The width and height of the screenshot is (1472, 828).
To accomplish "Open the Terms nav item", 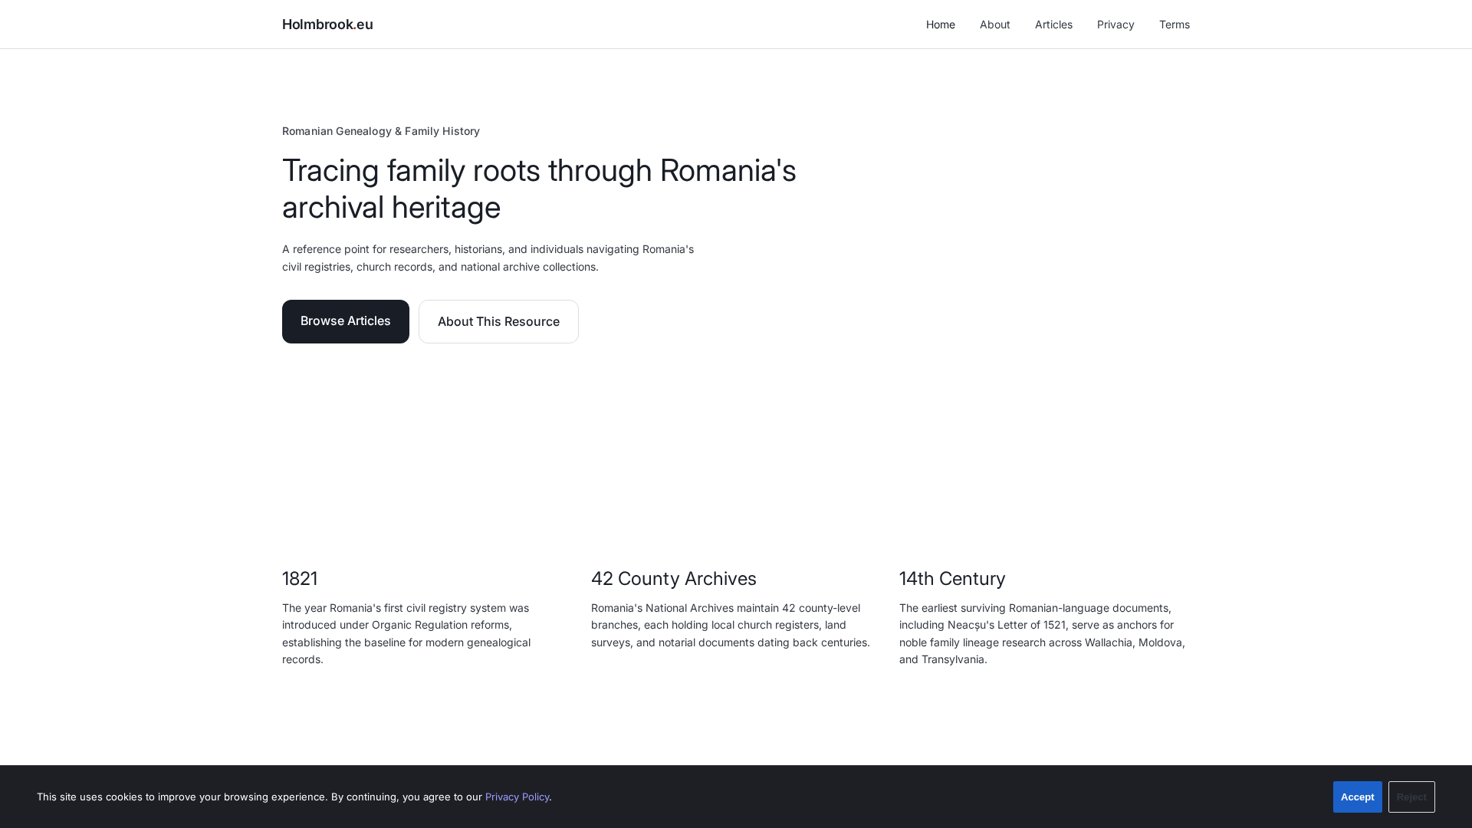I will pyautogui.click(x=1174, y=25).
